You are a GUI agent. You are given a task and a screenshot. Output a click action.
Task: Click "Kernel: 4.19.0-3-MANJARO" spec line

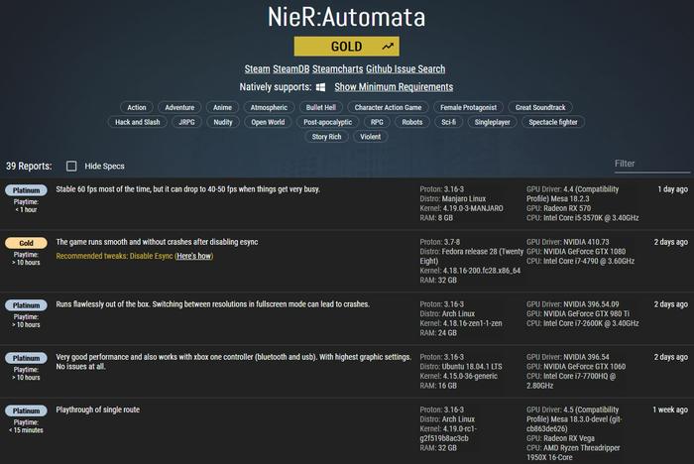(x=461, y=208)
